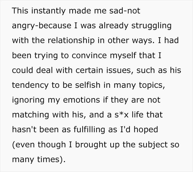Click the word "matching"

pos(31,115)
